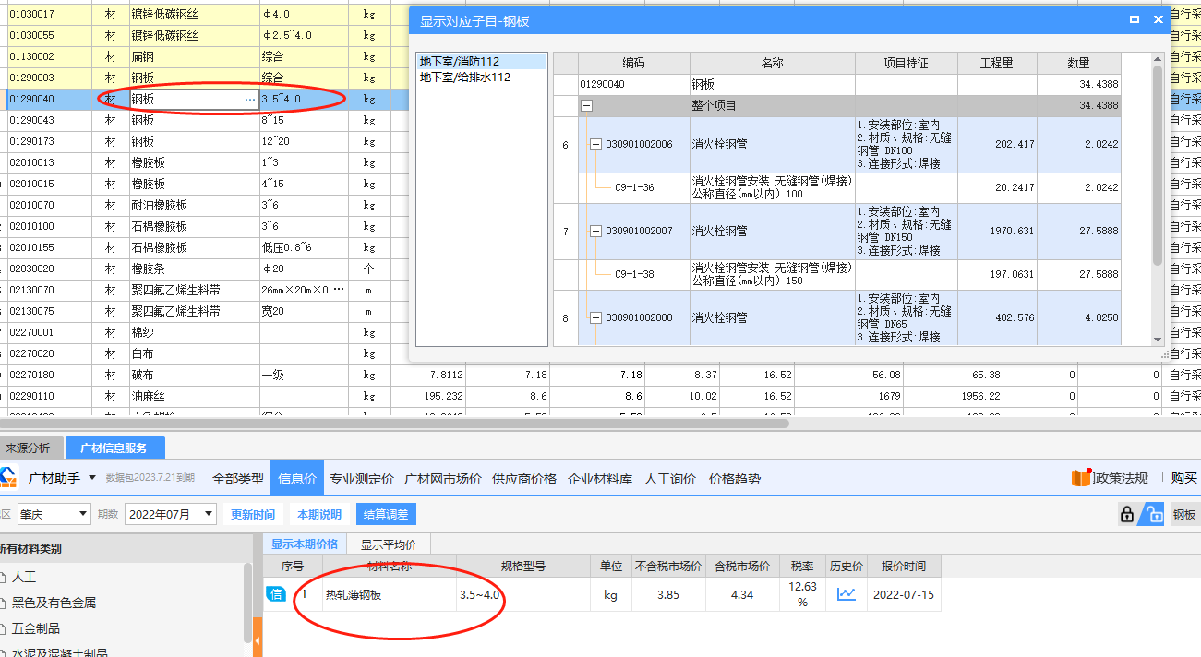The height and width of the screenshot is (657, 1201).
Task: Select 地下室/给排水112 in the dialog list
Action: pos(482,78)
